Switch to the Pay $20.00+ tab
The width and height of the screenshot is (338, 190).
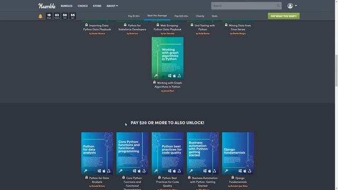(181, 16)
